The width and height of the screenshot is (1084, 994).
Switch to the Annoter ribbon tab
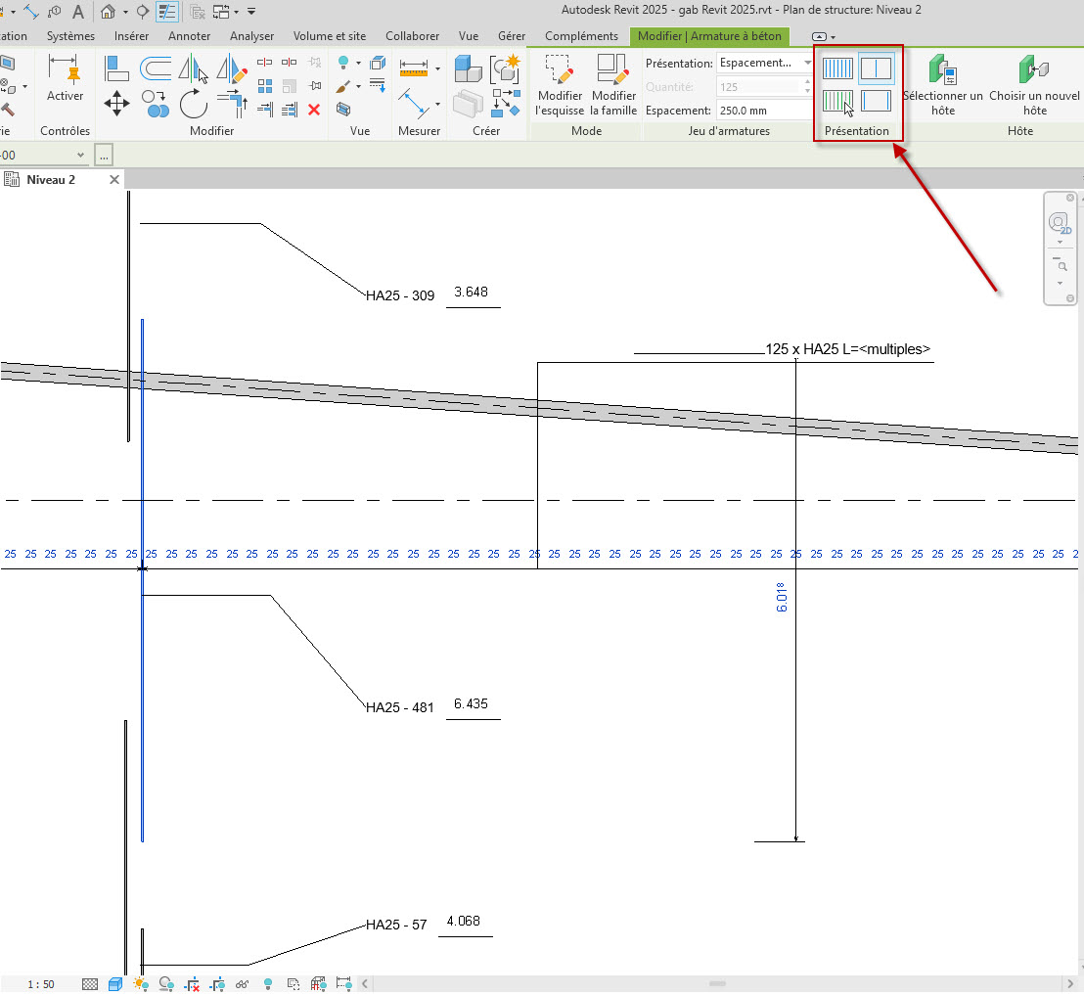(189, 35)
